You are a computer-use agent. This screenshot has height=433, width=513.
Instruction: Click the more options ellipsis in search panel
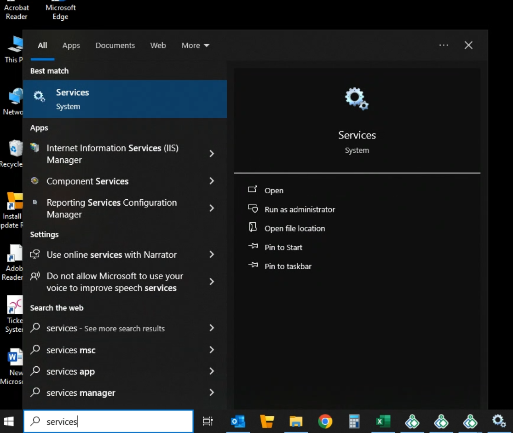pyautogui.click(x=444, y=45)
